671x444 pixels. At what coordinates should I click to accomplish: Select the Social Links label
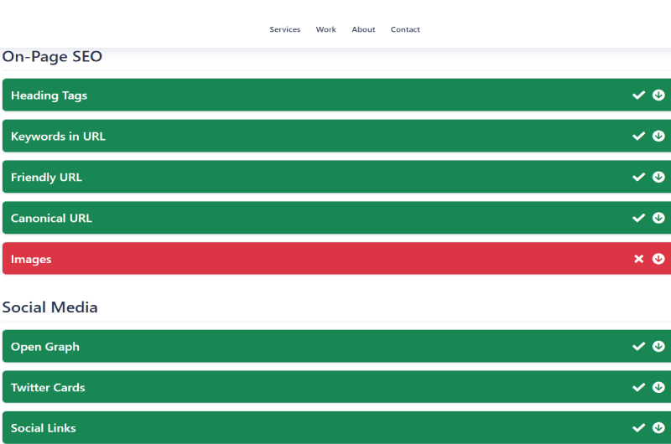[x=44, y=428]
